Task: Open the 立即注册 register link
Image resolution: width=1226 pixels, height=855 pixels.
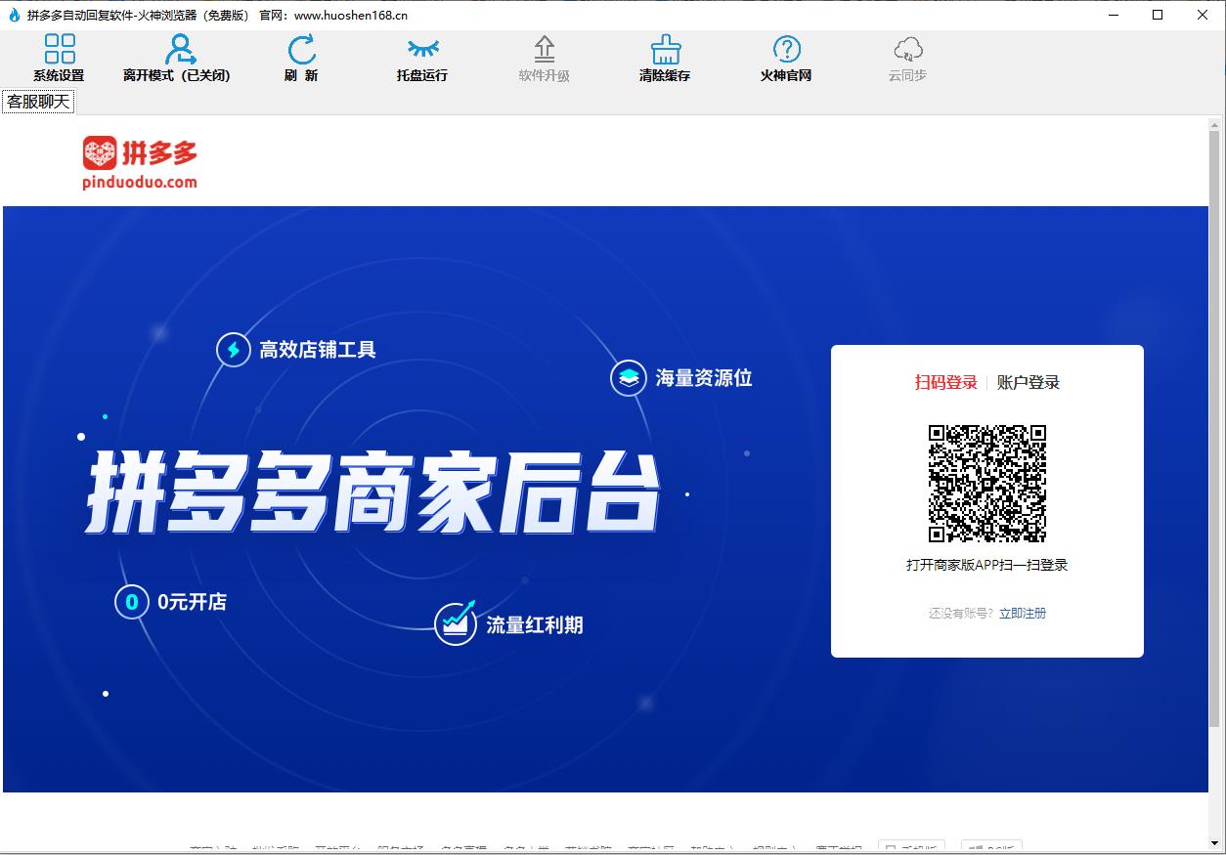Action: point(1023,613)
